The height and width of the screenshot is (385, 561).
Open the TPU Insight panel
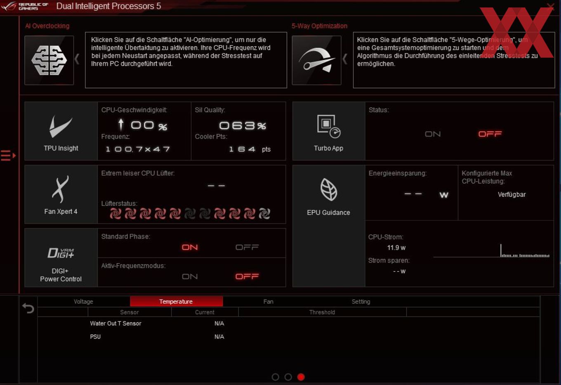click(61, 131)
